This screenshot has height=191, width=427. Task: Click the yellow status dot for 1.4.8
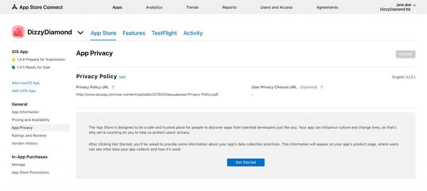(13, 60)
